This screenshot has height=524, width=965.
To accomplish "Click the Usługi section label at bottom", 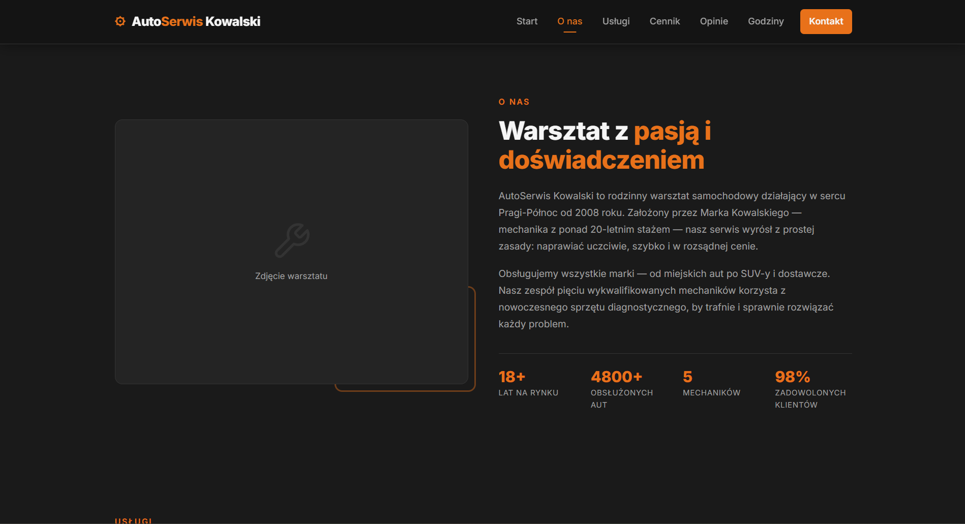I will coord(133,520).
